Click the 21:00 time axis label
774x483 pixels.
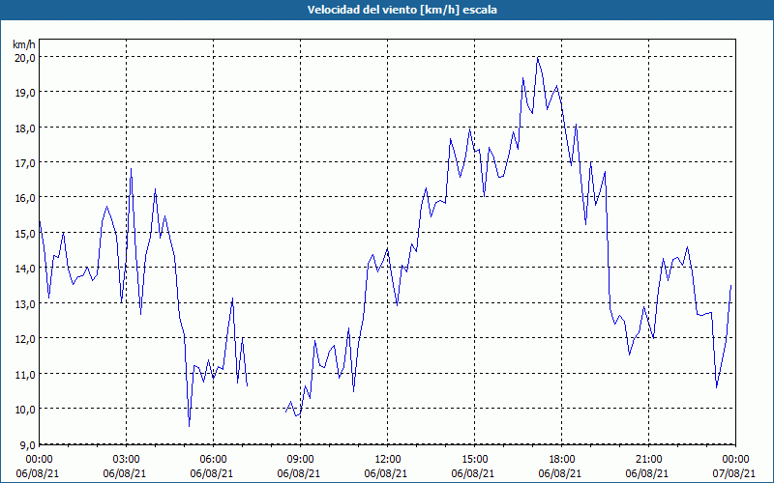[648, 460]
